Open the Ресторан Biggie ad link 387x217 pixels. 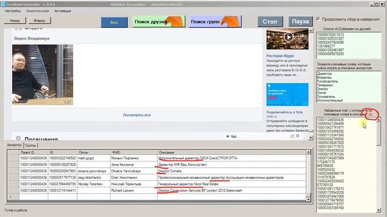pyautogui.click(x=280, y=56)
